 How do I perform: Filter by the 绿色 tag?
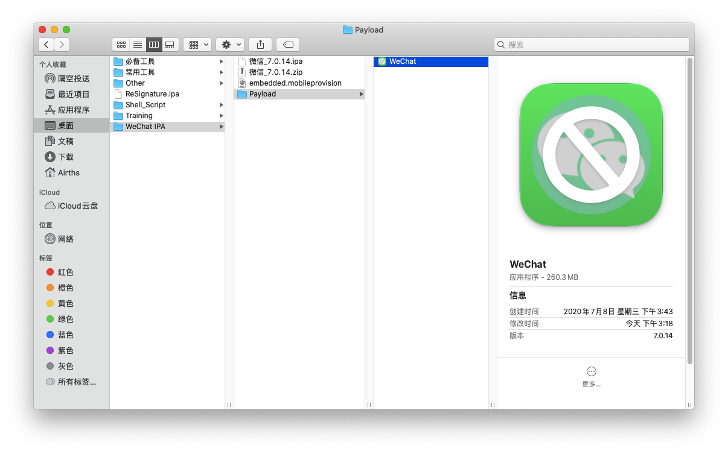[x=72, y=319]
